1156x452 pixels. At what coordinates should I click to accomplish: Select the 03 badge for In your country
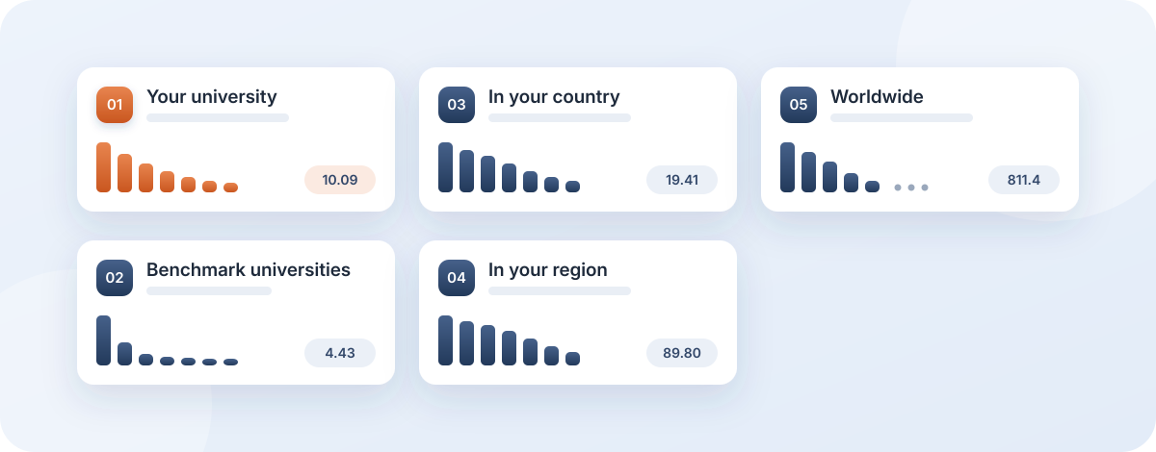pyautogui.click(x=457, y=105)
